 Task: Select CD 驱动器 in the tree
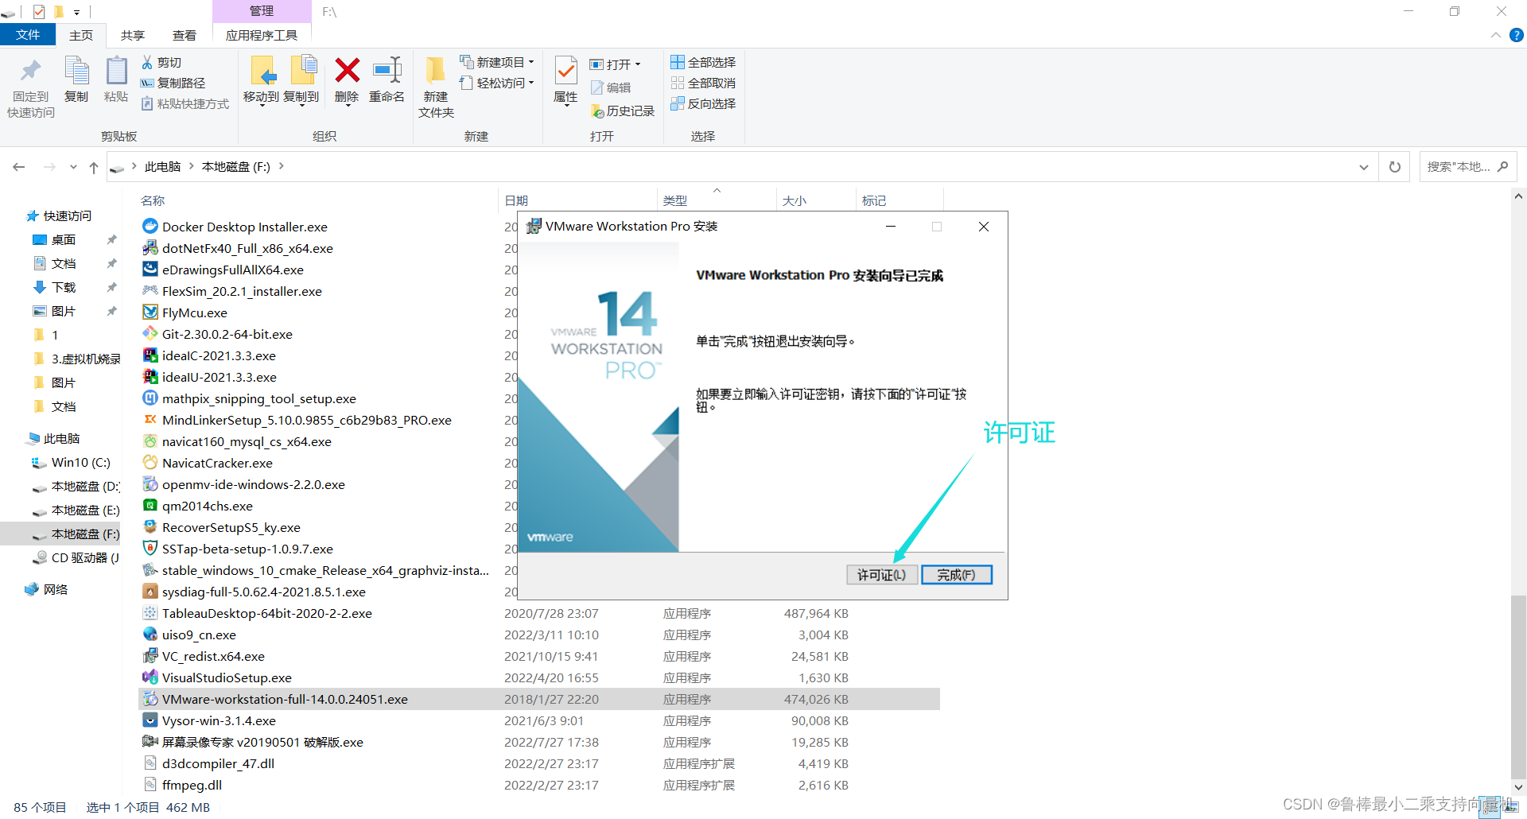[85, 557]
